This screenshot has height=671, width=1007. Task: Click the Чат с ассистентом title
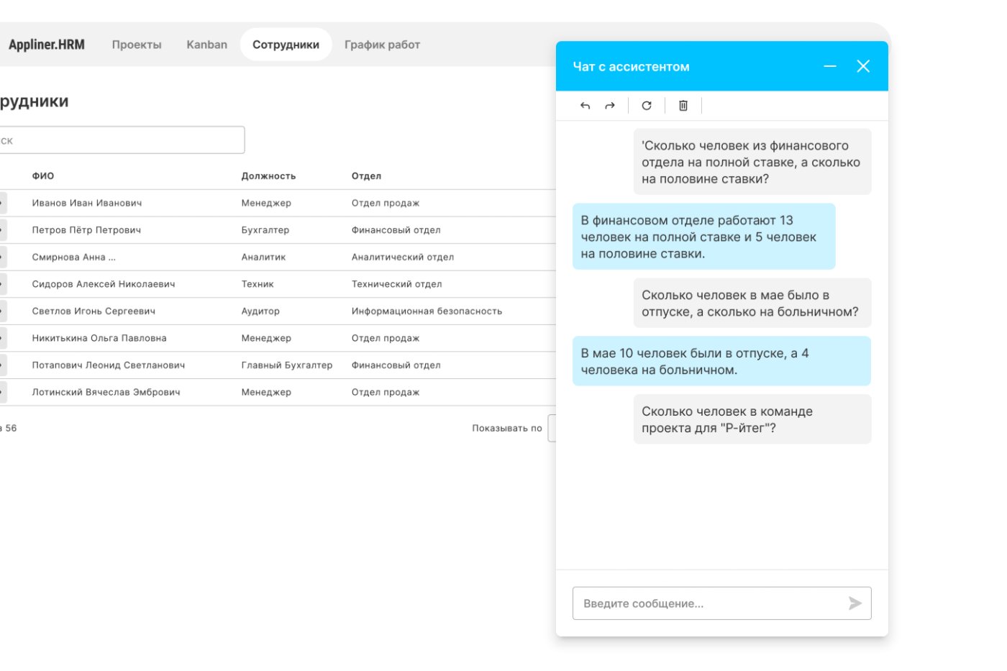(x=631, y=67)
